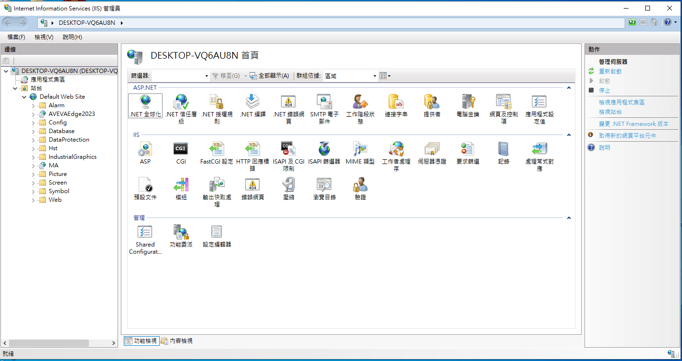
Task: Open the 壓縮 feature icon
Action: click(289, 188)
